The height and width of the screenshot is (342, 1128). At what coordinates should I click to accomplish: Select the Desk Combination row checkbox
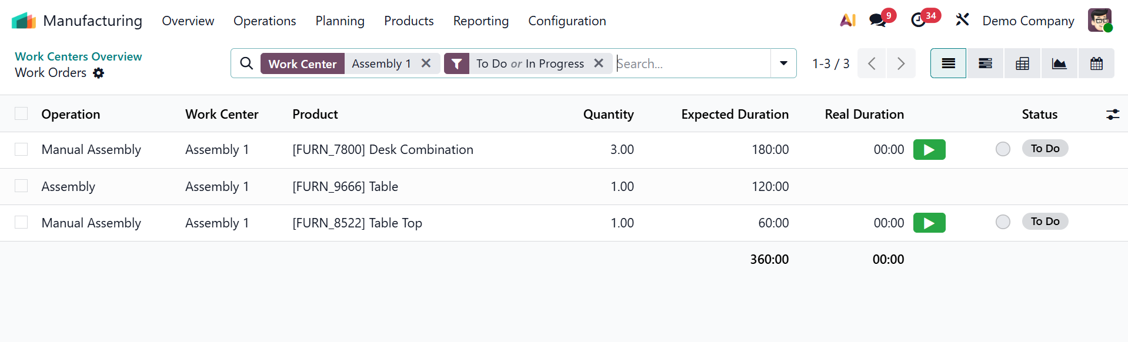(21, 150)
